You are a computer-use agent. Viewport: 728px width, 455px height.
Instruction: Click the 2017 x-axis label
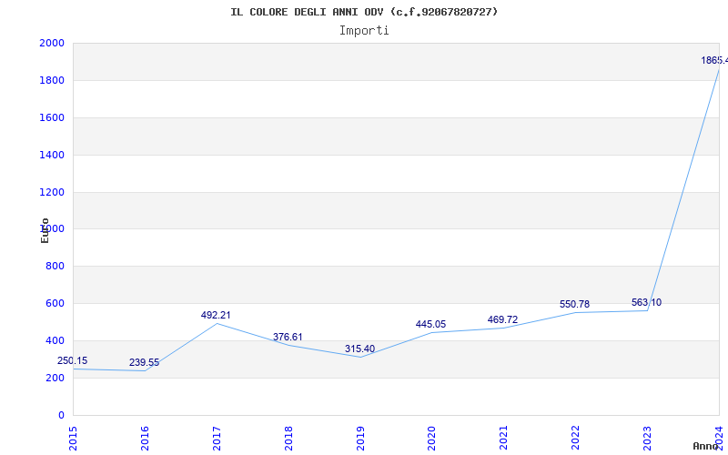pos(217,438)
